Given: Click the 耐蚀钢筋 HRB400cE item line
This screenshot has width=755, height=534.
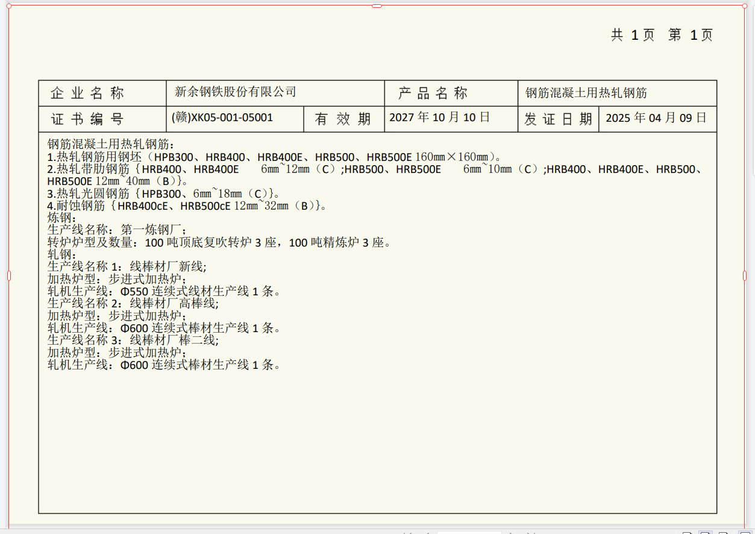Looking at the screenshot, I should tap(187, 206).
